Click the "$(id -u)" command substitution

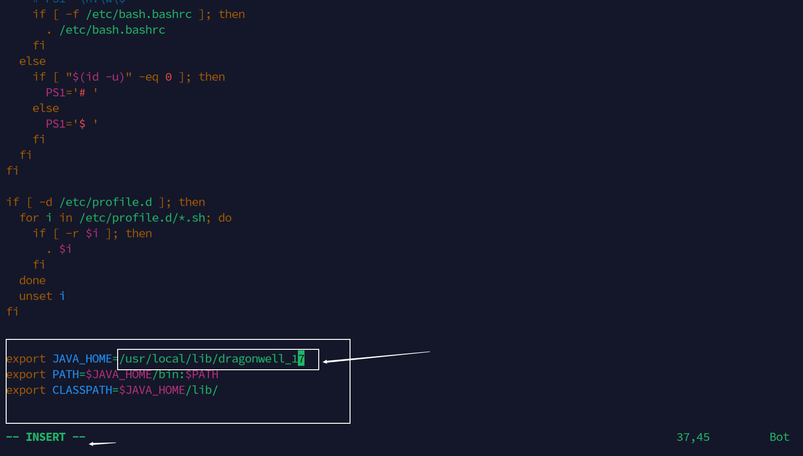[x=99, y=77]
